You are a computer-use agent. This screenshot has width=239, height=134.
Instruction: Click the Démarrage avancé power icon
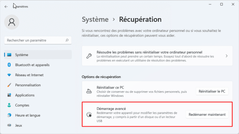[89, 115]
